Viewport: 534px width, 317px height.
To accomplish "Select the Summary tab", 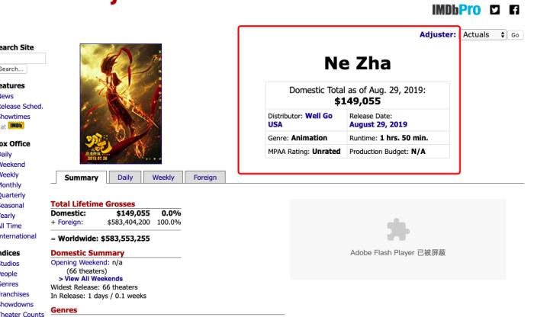I will 81,178.
